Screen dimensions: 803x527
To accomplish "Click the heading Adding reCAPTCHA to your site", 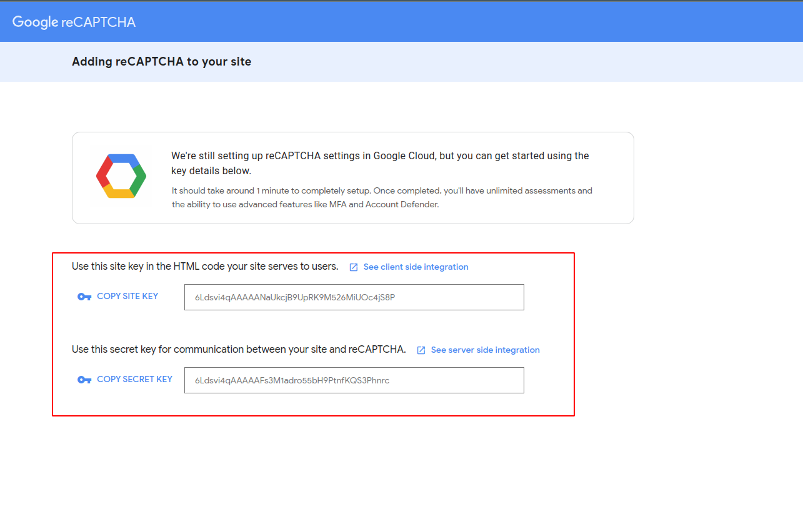I will tap(162, 62).
